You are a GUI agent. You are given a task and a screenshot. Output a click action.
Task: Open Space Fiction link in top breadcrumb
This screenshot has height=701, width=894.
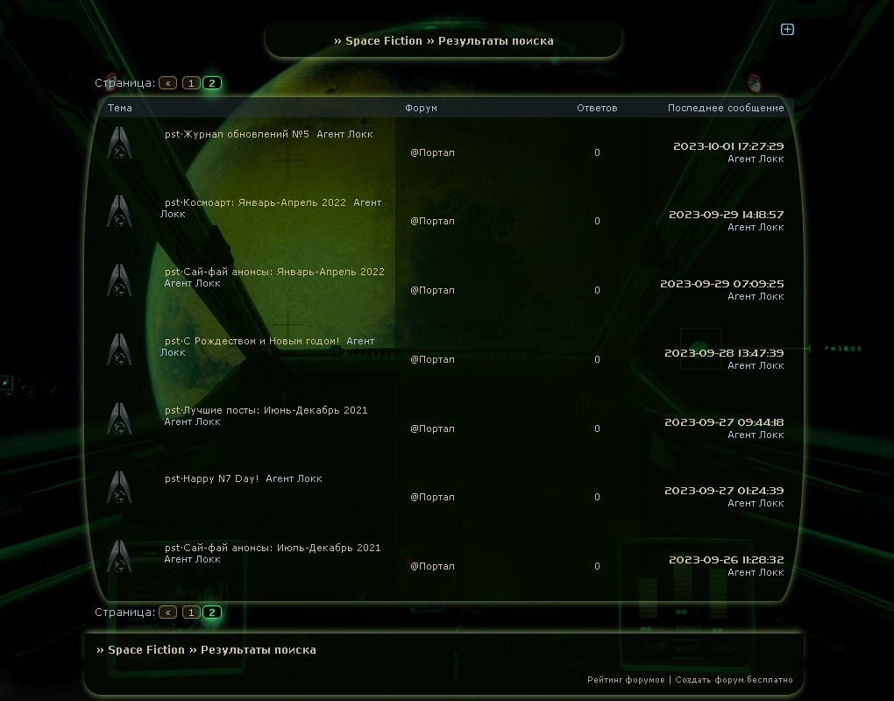384,41
